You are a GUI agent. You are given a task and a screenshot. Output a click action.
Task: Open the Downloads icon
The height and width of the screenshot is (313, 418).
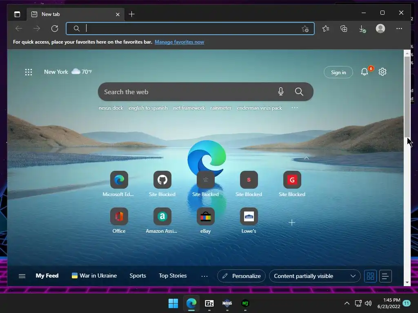(x=362, y=29)
